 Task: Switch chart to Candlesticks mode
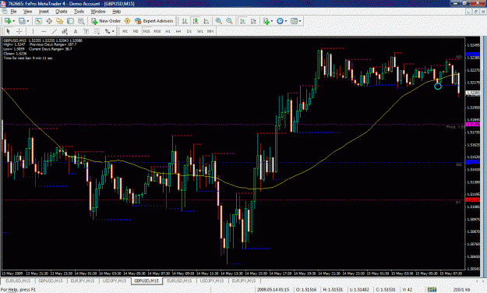click(196, 21)
